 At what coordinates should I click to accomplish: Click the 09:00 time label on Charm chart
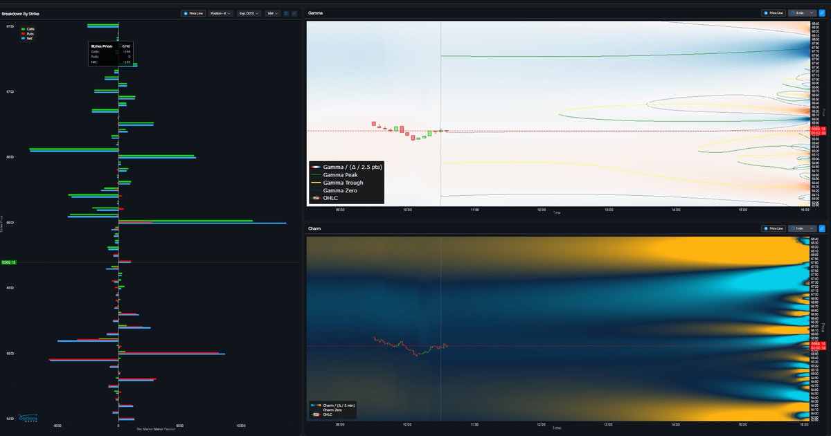click(340, 424)
